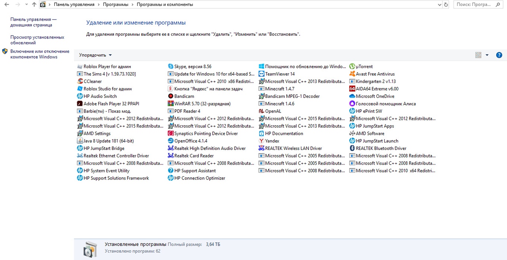
Task: Click the view mode icon
Action: [478, 55]
